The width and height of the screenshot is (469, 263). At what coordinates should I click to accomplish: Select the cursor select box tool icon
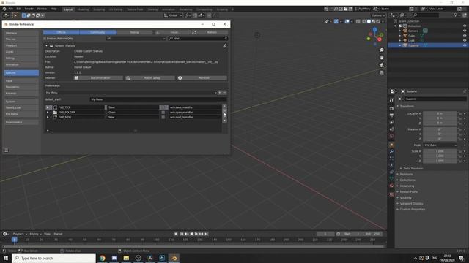click(15, 15)
